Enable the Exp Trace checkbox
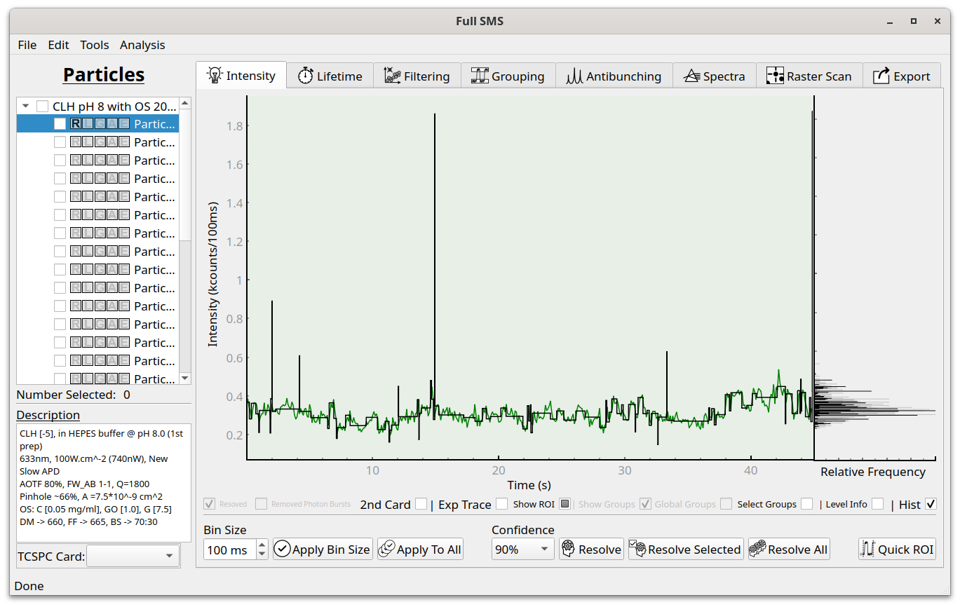 tap(502, 504)
